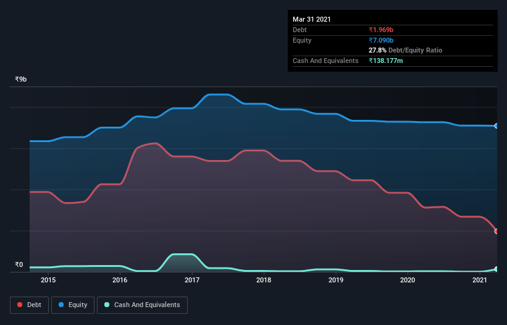This screenshot has width=507, height=325.
Task: Click the ₹7.090b equity value
Action: coord(381,40)
